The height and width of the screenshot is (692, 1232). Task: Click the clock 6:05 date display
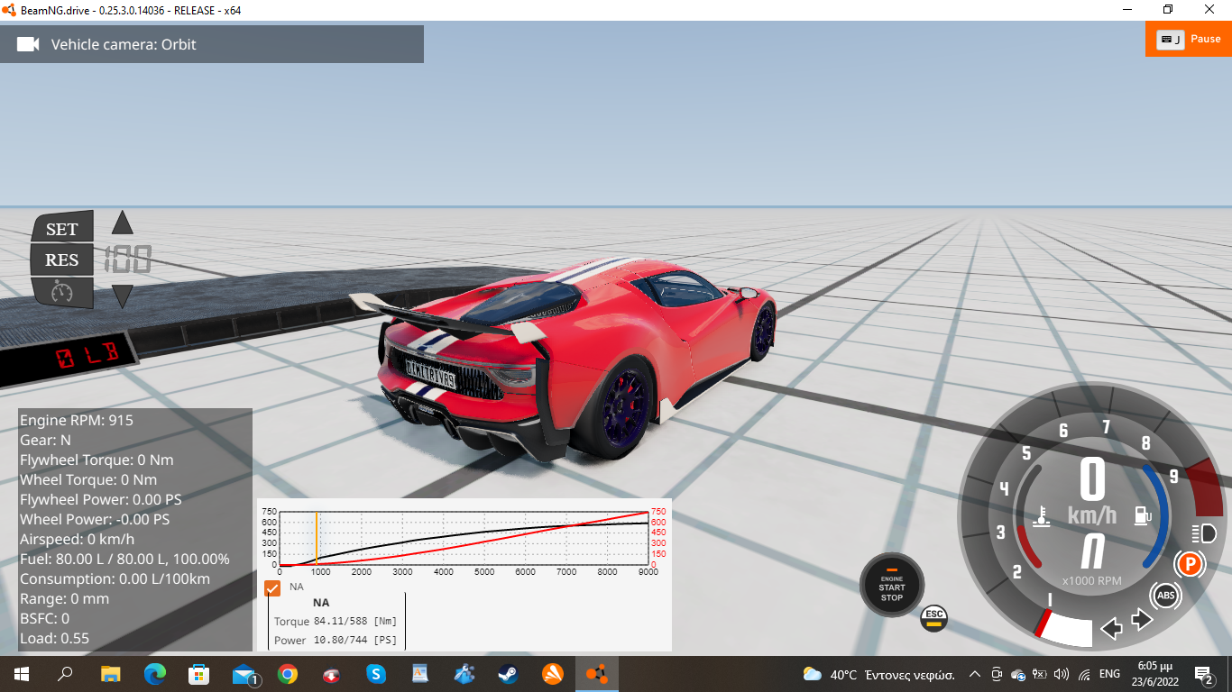(x=1154, y=674)
